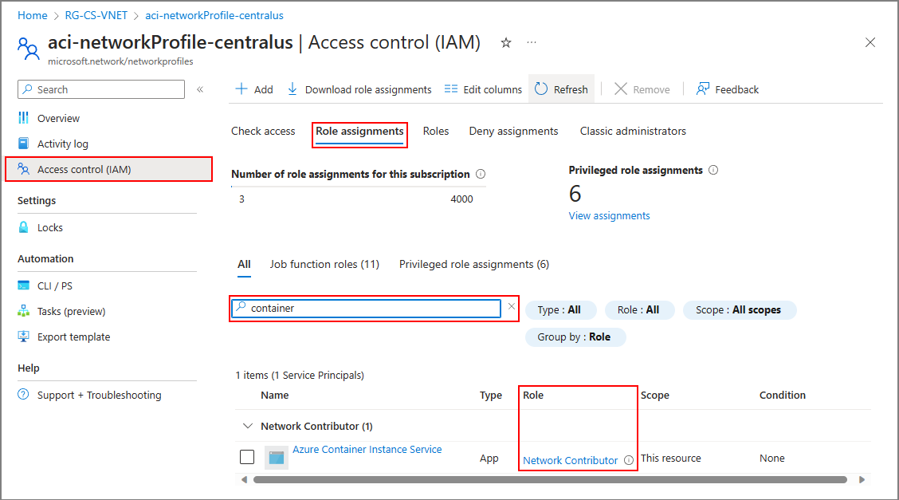
Task: Click the Overview icon in sidebar
Action: [x=23, y=117]
